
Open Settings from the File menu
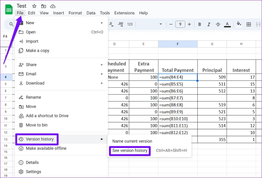61,172
